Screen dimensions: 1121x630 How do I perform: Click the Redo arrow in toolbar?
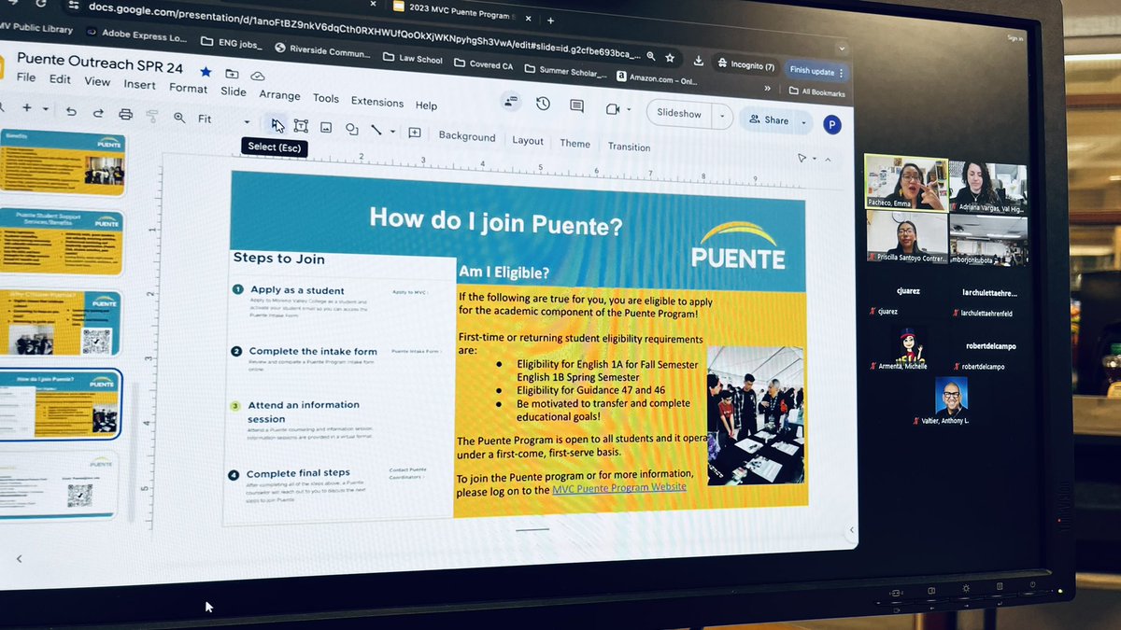click(x=98, y=112)
